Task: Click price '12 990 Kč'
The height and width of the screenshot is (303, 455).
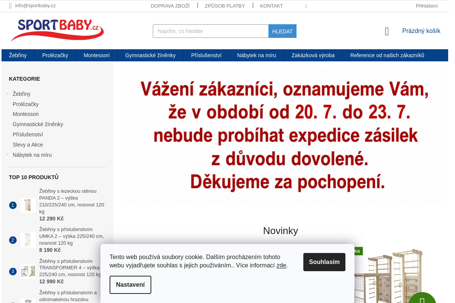Action: tap(52, 281)
